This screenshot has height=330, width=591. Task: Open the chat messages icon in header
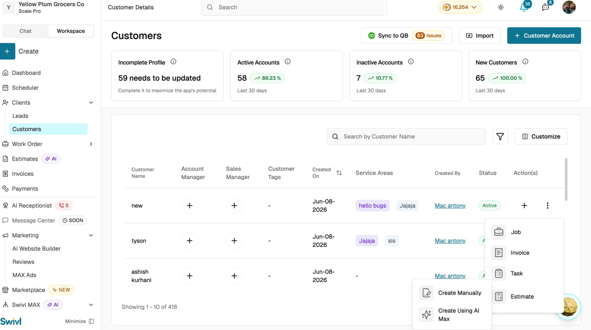pos(545,7)
